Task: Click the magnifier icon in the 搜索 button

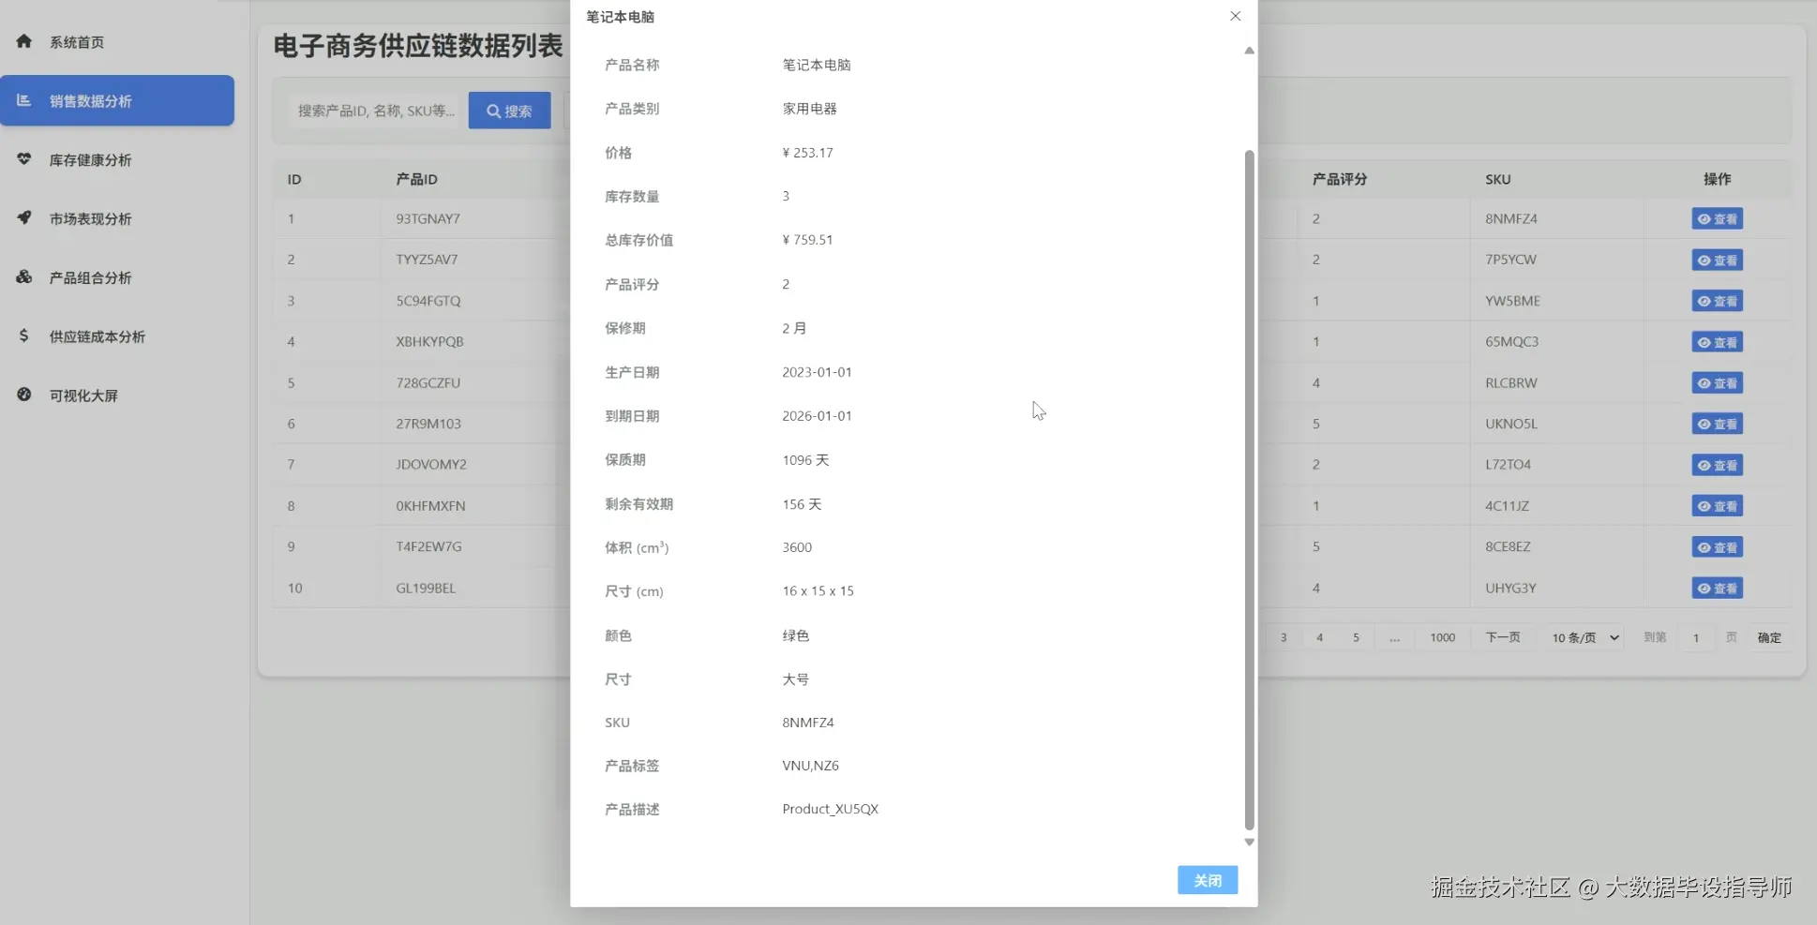Action: (494, 110)
